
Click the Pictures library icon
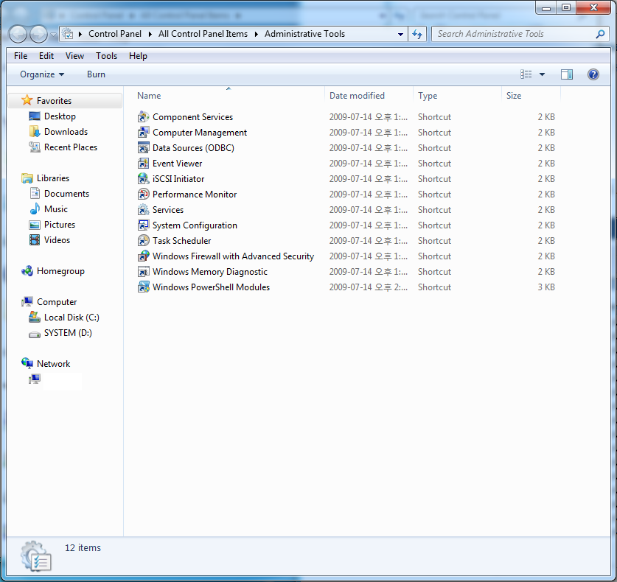pyautogui.click(x=35, y=225)
